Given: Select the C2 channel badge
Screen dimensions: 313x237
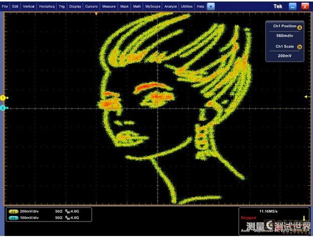Looking at the screenshot, I should (14, 218).
